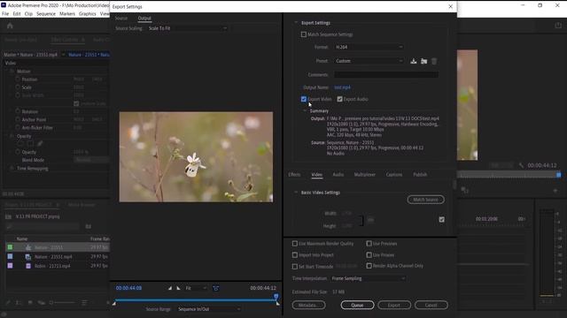Click the Rotation stopwatch icon
The image size is (567, 318).
18,111
